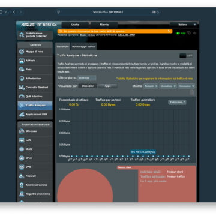Expand the orange WiFi warning arrow
Image resolution: width=216 pixels, height=216 pixels.
pyautogui.click(x=169, y=31)
